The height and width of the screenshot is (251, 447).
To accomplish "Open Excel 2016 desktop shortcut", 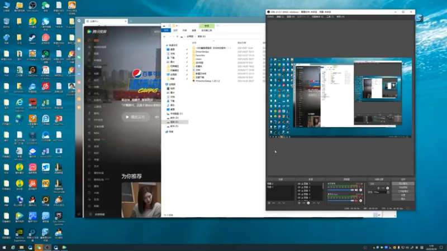I will coord(46,104).
